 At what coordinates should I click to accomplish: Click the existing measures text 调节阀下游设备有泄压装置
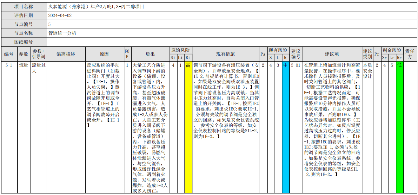pyautogui.click(x=226, y=101)
